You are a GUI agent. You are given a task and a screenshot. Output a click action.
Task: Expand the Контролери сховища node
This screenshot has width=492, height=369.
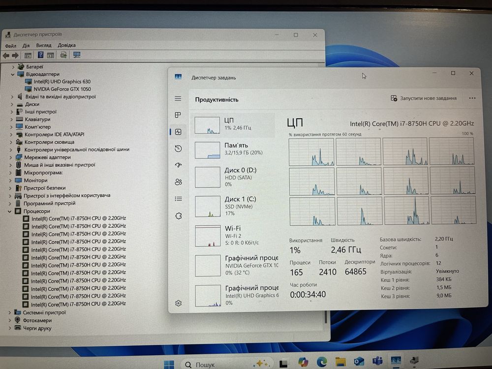click(12, 142)
